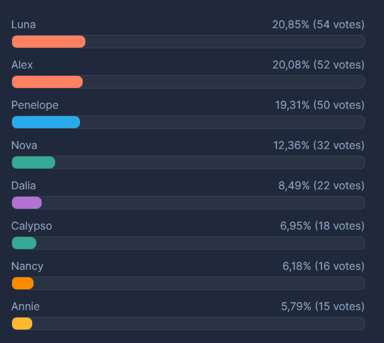
Task: Click the Luna 20,85% (54 votes) text
Action: click(318, 25)
